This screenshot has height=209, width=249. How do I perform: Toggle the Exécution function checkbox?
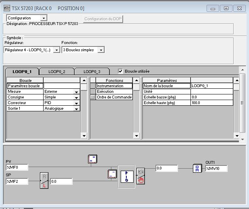pos(93,92)
